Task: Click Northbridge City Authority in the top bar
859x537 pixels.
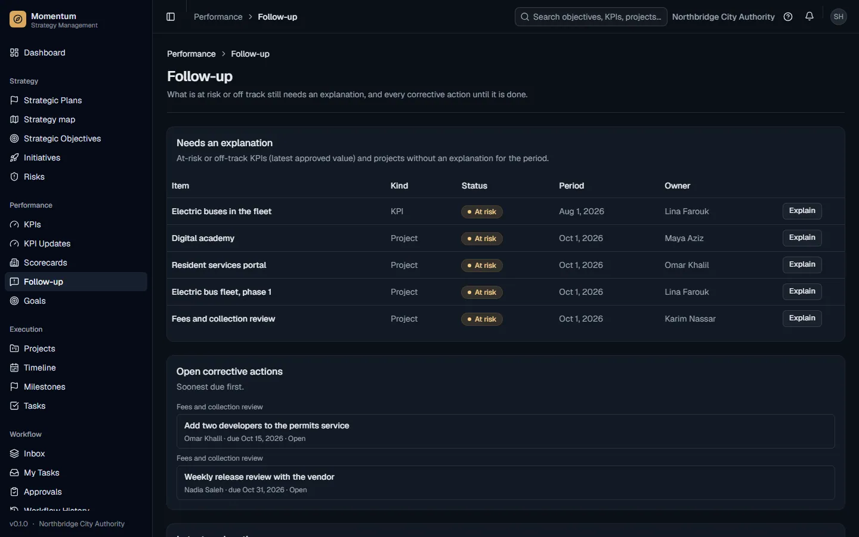Action: (x=723, y=17)
